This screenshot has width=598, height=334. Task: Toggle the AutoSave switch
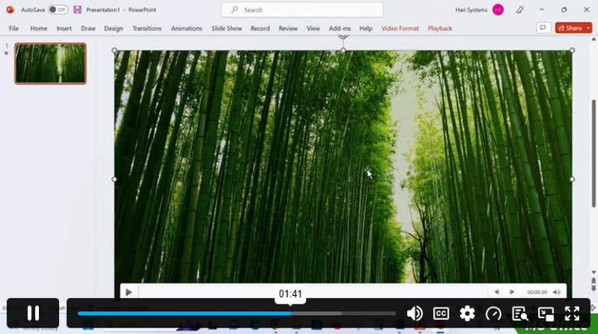(x=58, y=9)
